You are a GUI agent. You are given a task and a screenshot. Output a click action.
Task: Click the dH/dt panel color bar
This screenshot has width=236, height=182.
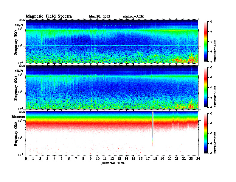coord(206,42)
